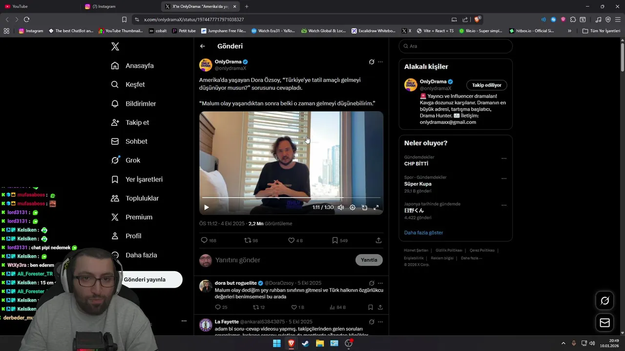Open Sohbet messages
This screenshot has width=625, height=351.
pos(129,141)
